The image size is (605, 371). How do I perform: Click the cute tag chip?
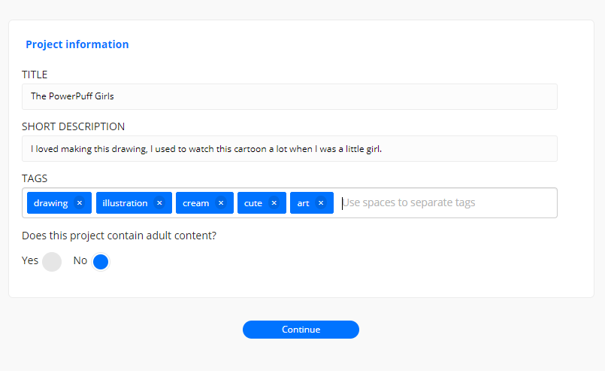tap(262, 203)
